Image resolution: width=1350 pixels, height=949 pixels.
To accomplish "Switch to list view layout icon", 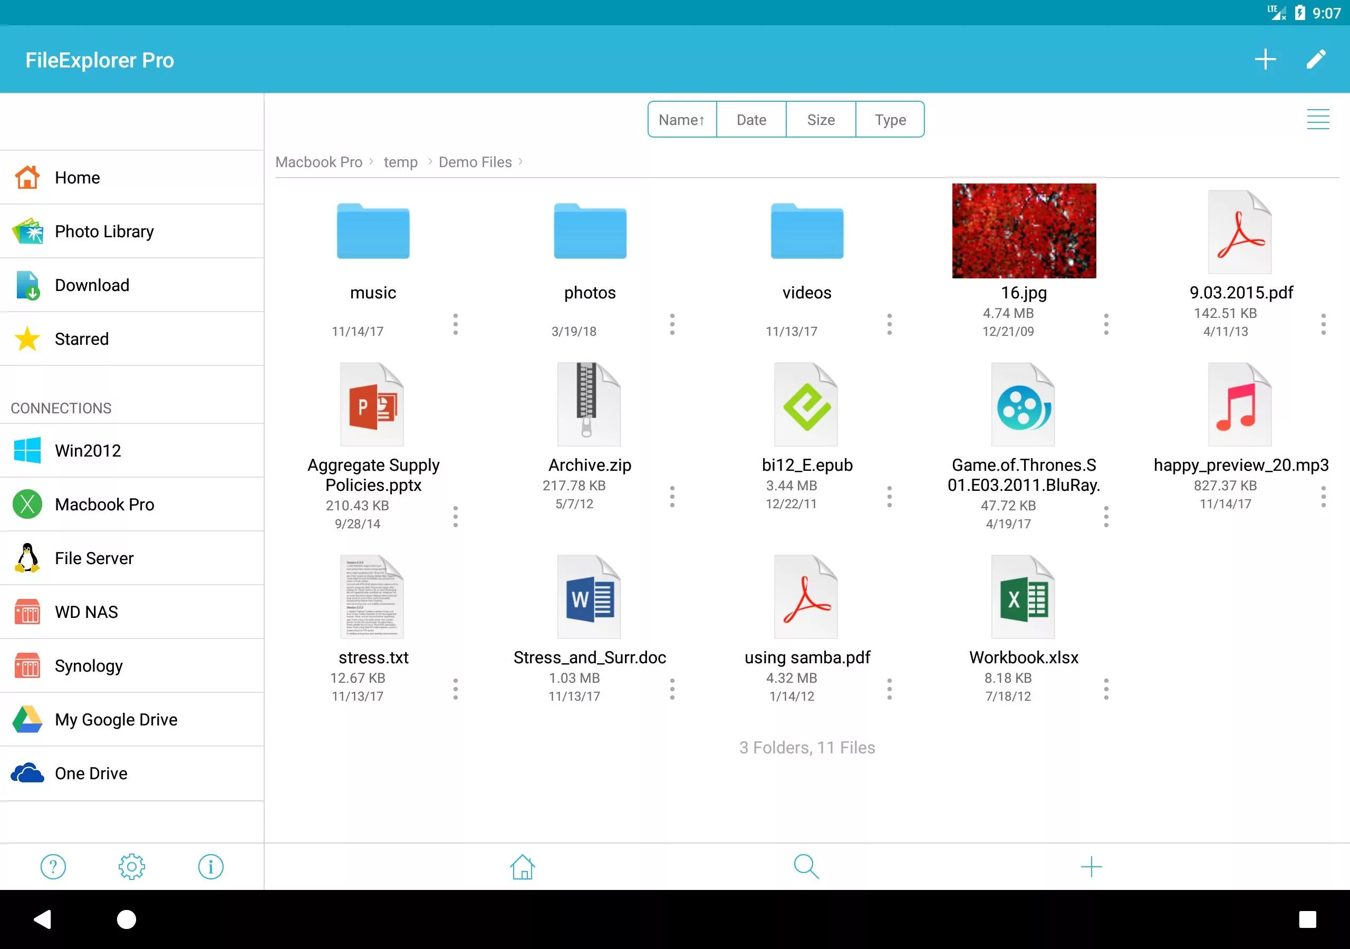I will click(x=1318, y=119).
